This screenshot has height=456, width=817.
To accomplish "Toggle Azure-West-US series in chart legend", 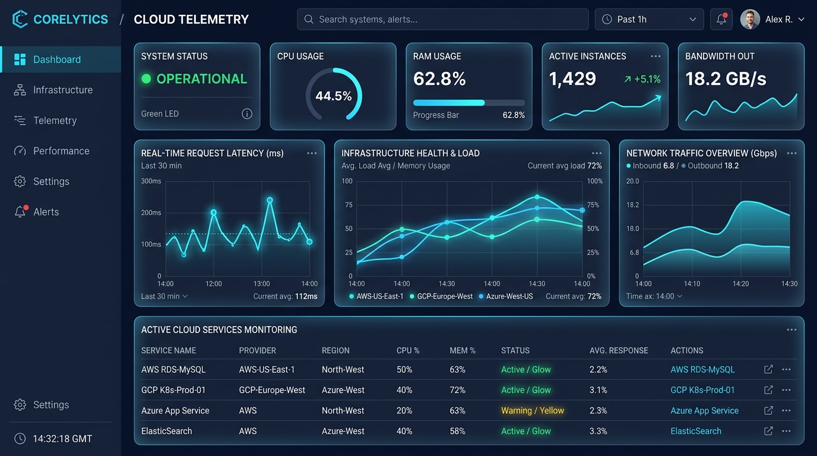I will point(506,296).
